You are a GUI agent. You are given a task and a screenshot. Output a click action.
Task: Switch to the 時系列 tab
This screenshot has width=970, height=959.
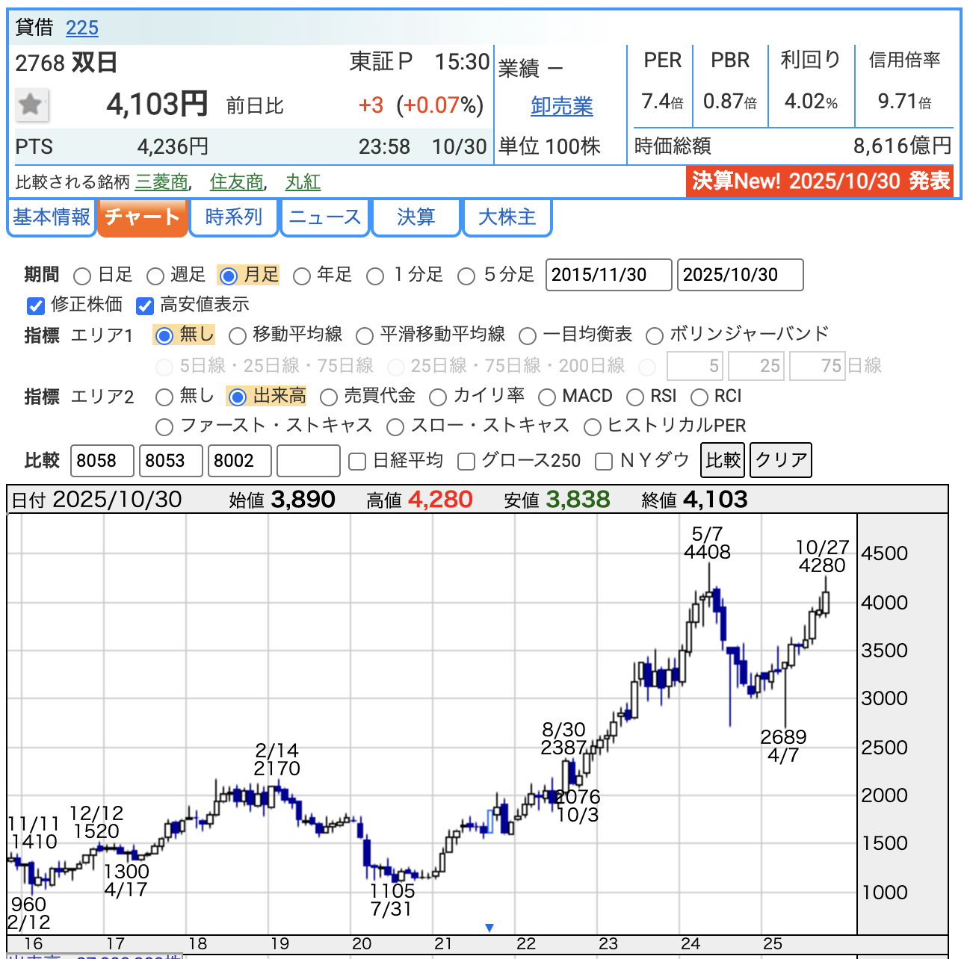(x=234, y=217)
